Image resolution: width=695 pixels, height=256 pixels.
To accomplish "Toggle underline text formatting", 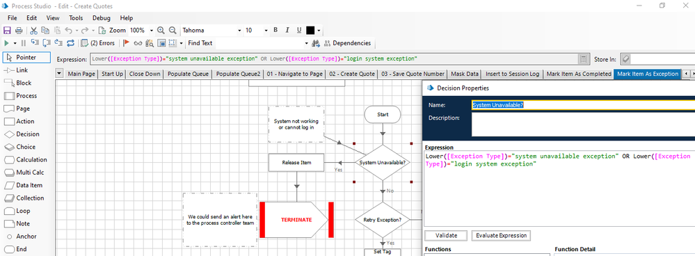I will 299,30.
